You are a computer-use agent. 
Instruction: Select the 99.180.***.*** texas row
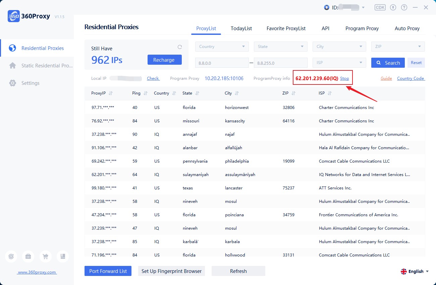tap(255, 188)
